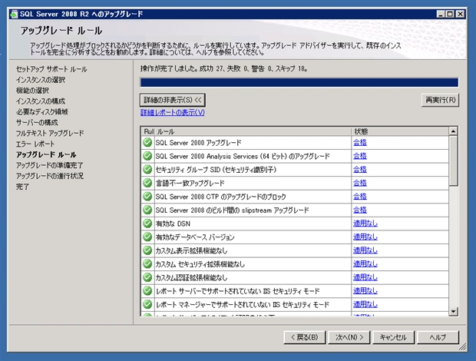Proceed with the 次へ(N) button
This screenshot has width=476, height=361.
349,337
